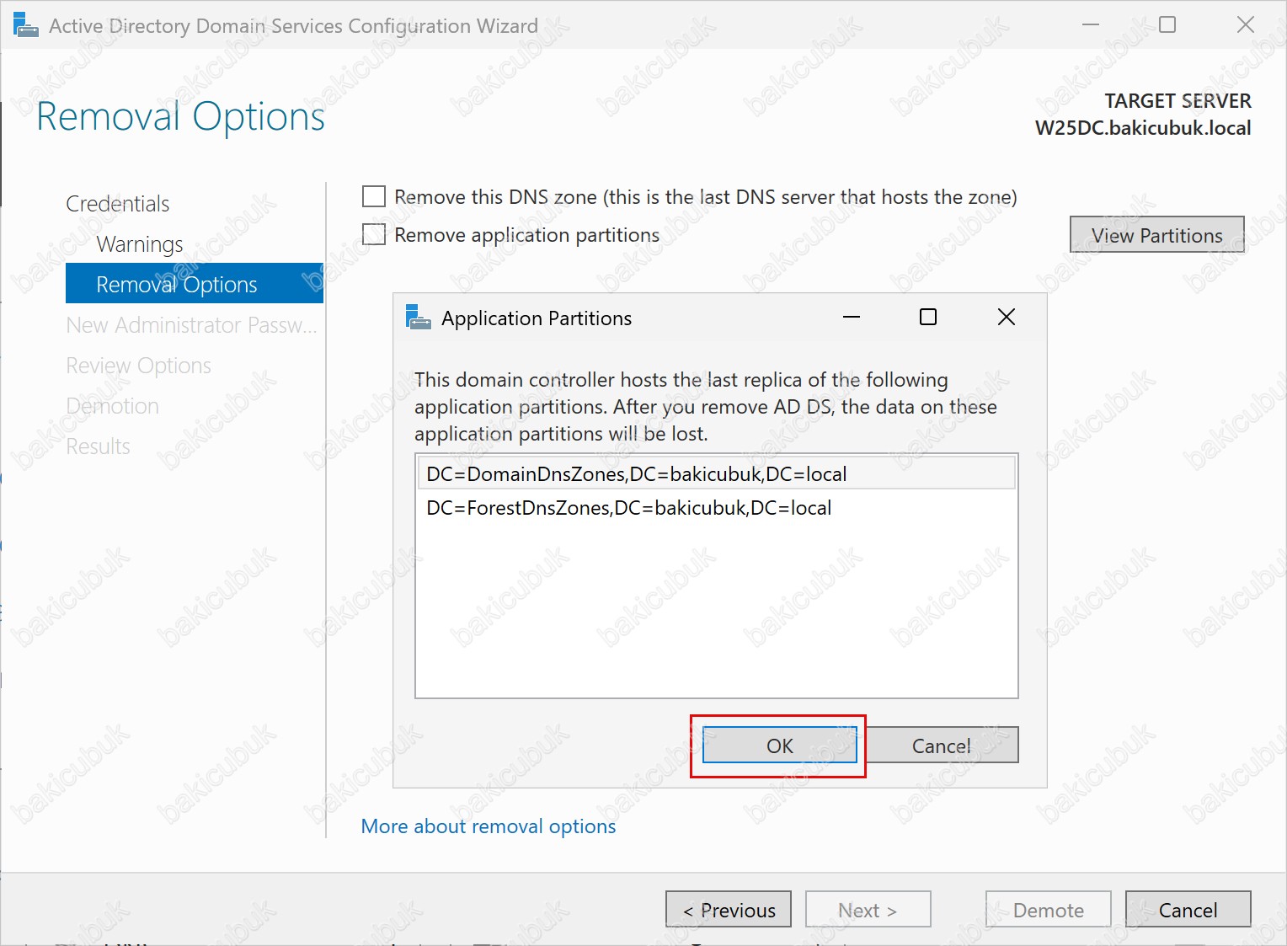This screenshot has height=946, width=1287.
Task: Click the Next button
Action: [868, 910]
